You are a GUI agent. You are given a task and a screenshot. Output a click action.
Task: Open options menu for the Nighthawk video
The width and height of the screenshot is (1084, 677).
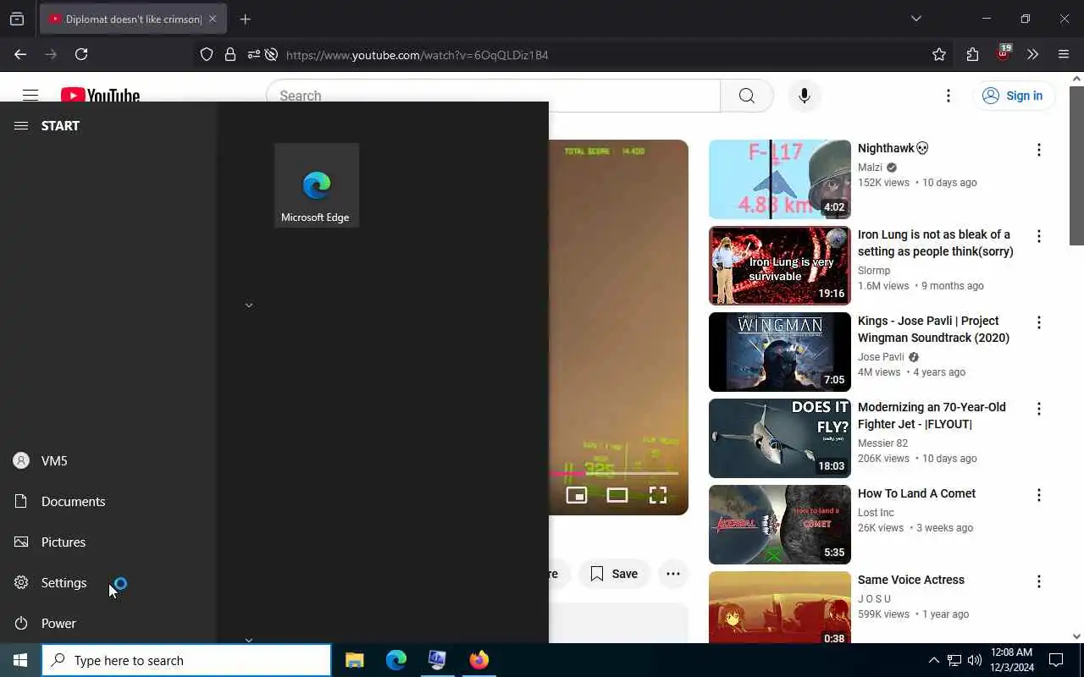tap(1039, 150)
